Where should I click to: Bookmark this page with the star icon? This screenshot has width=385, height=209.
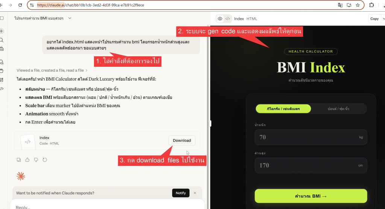click(x=358, y=5)
